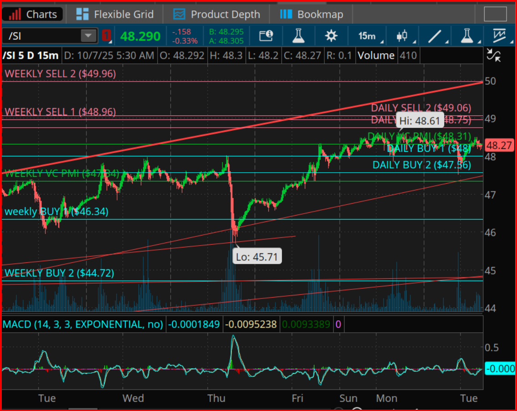Click the empty layout box at top right
The image size is (517, 411).
coord(495,14)
